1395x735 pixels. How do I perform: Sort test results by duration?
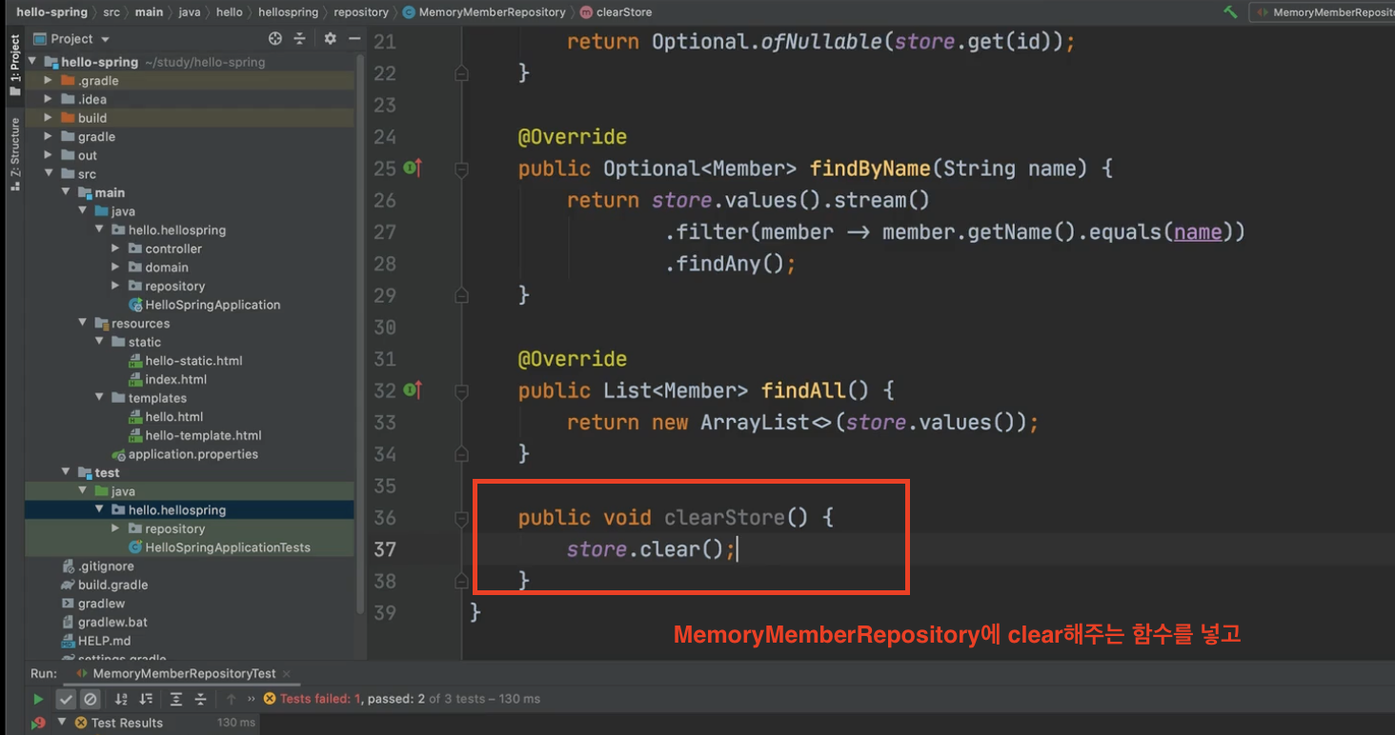[145, 699]
